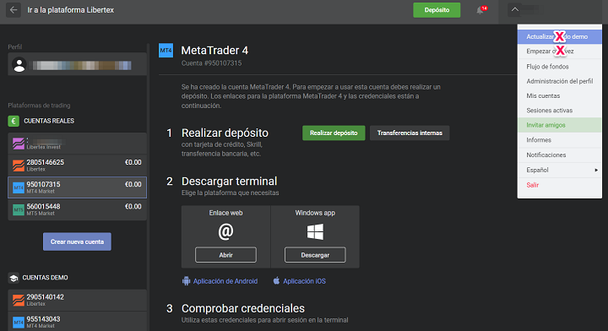608x331 pixels.
Task: Expand the Español language submenu
Action: 560,171
